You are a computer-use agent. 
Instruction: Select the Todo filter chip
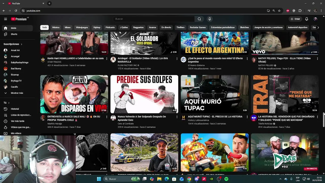pyautogui.click(x=44, y=27)
